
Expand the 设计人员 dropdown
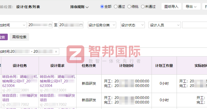click(x=165, y=25)
